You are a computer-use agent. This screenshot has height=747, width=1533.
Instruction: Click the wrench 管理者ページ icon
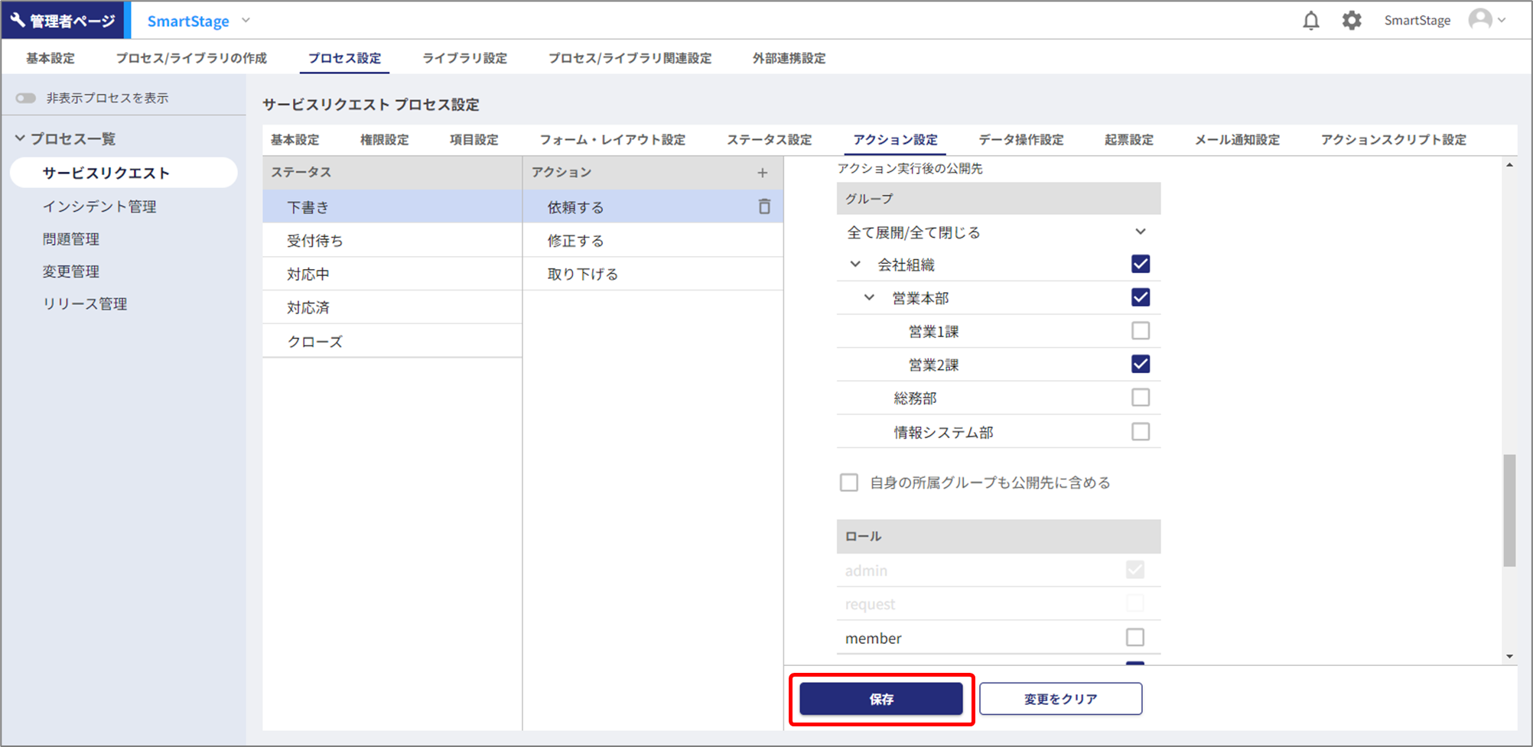coord(18,20)
